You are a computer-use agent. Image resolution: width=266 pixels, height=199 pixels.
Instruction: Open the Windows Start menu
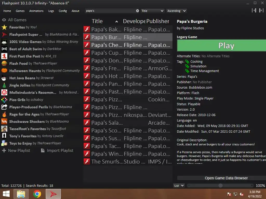6,194
